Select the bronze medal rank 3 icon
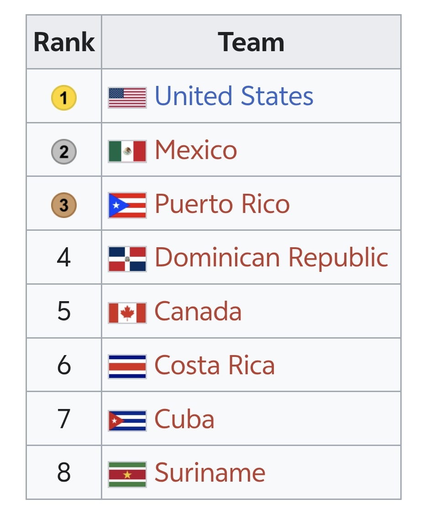The height and width of the screenshot is (515, 440). pyautogui.click(x=64, y=205)
